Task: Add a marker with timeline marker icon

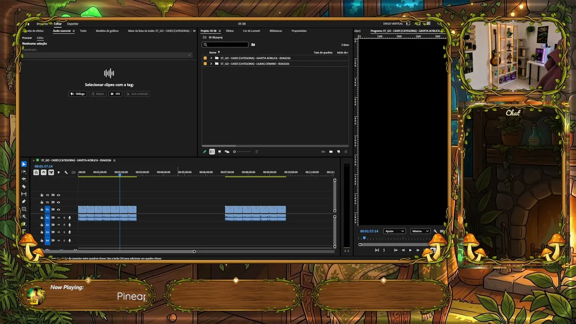Action: [x=58, y=172]
